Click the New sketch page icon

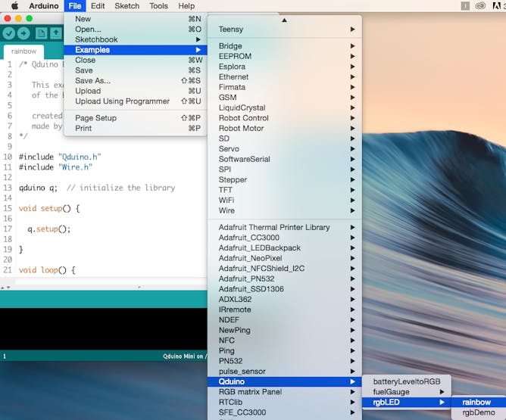(42, 33)
